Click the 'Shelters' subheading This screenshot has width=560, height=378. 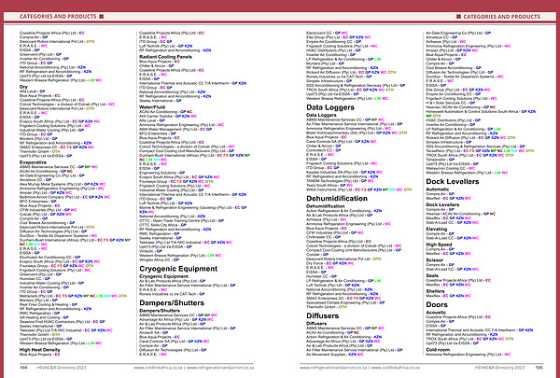435,291
